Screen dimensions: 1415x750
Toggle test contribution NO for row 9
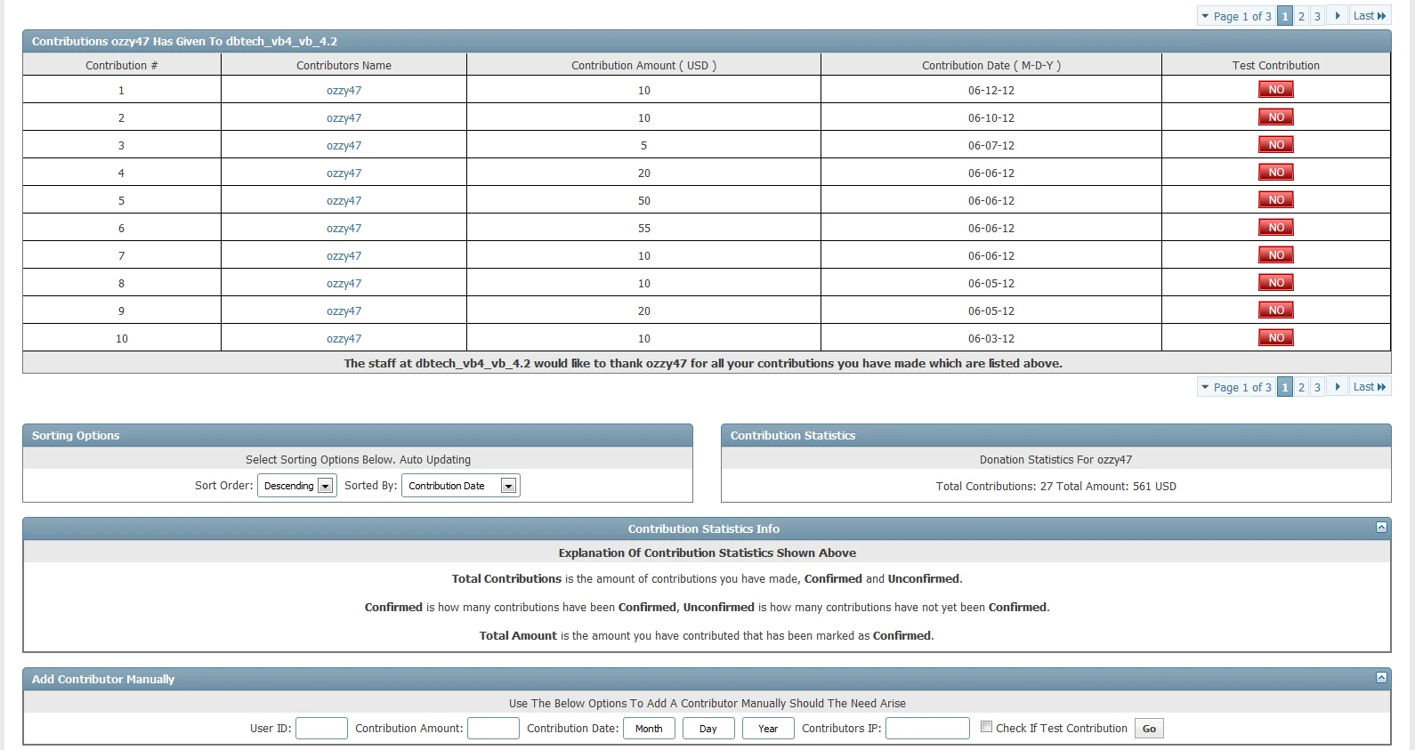pos(1276,310)
